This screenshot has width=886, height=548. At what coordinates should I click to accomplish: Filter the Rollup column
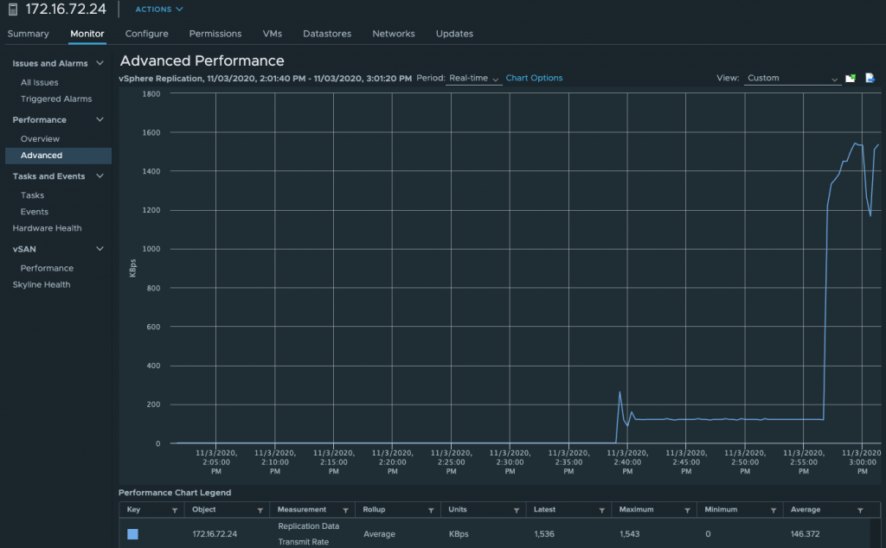click(430, 510)
